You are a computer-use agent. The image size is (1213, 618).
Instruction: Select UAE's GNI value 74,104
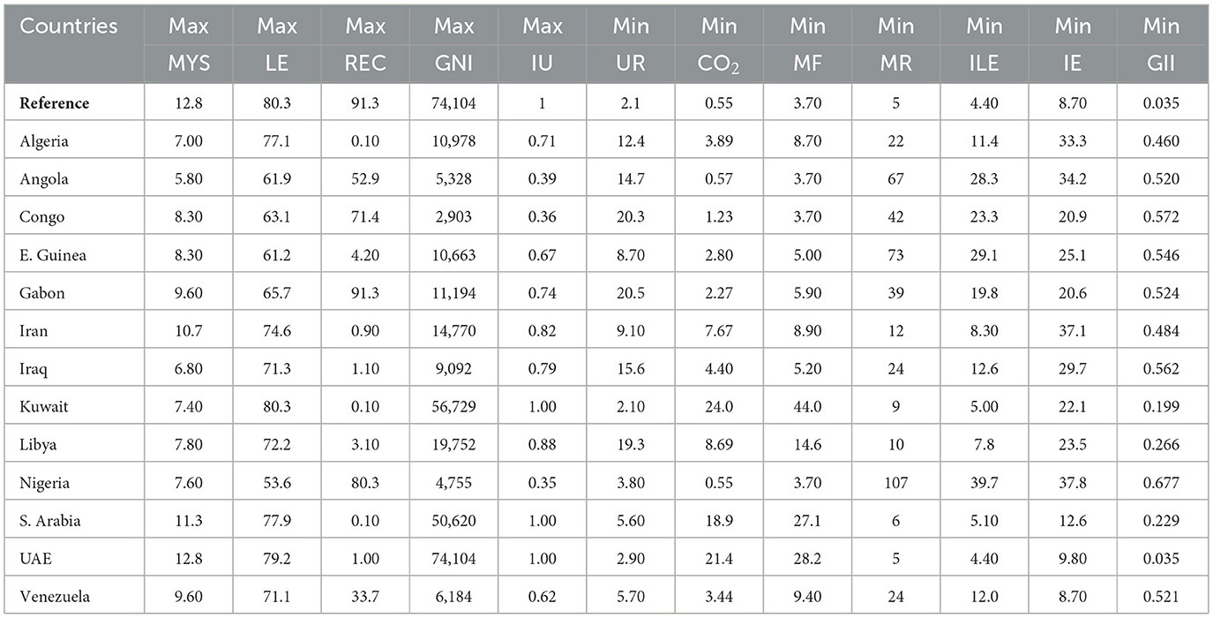453,559
